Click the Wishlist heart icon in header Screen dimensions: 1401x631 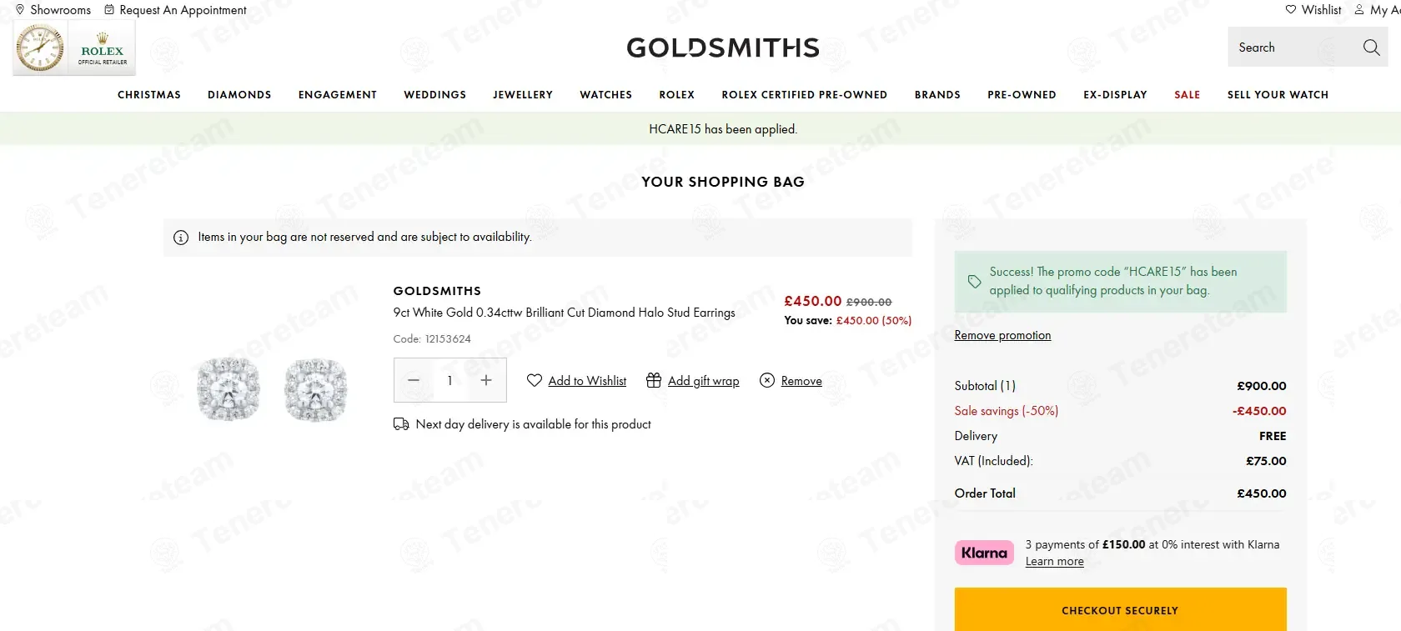[1291, 10]
